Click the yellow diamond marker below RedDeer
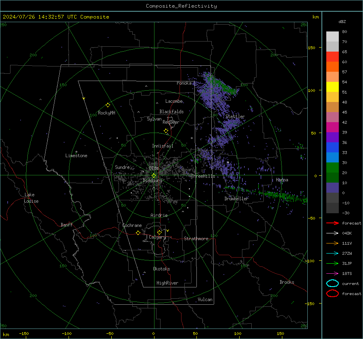363x339 pixels. pyautogui.click(x=166, y=131)
